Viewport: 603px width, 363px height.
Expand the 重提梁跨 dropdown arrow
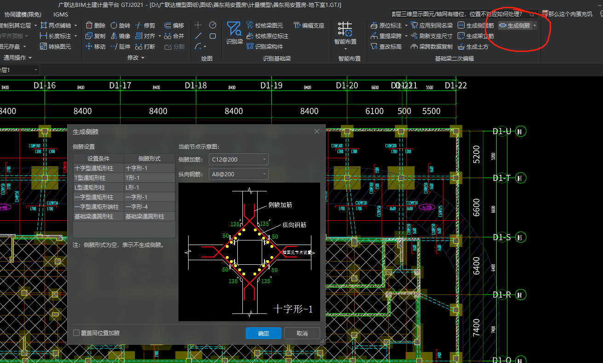(406, 36)
